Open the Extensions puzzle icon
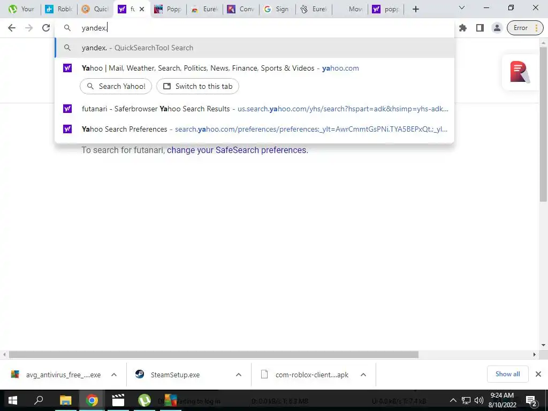 click(x=463, y=28)
